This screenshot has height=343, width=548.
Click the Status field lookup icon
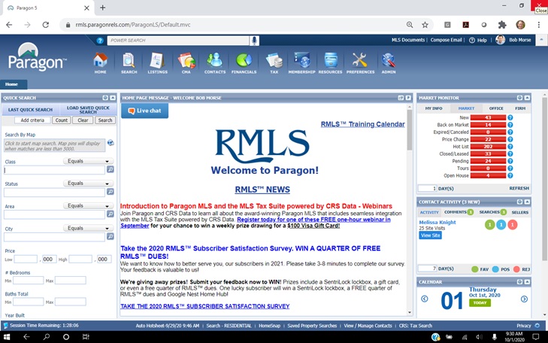(110, 192)
